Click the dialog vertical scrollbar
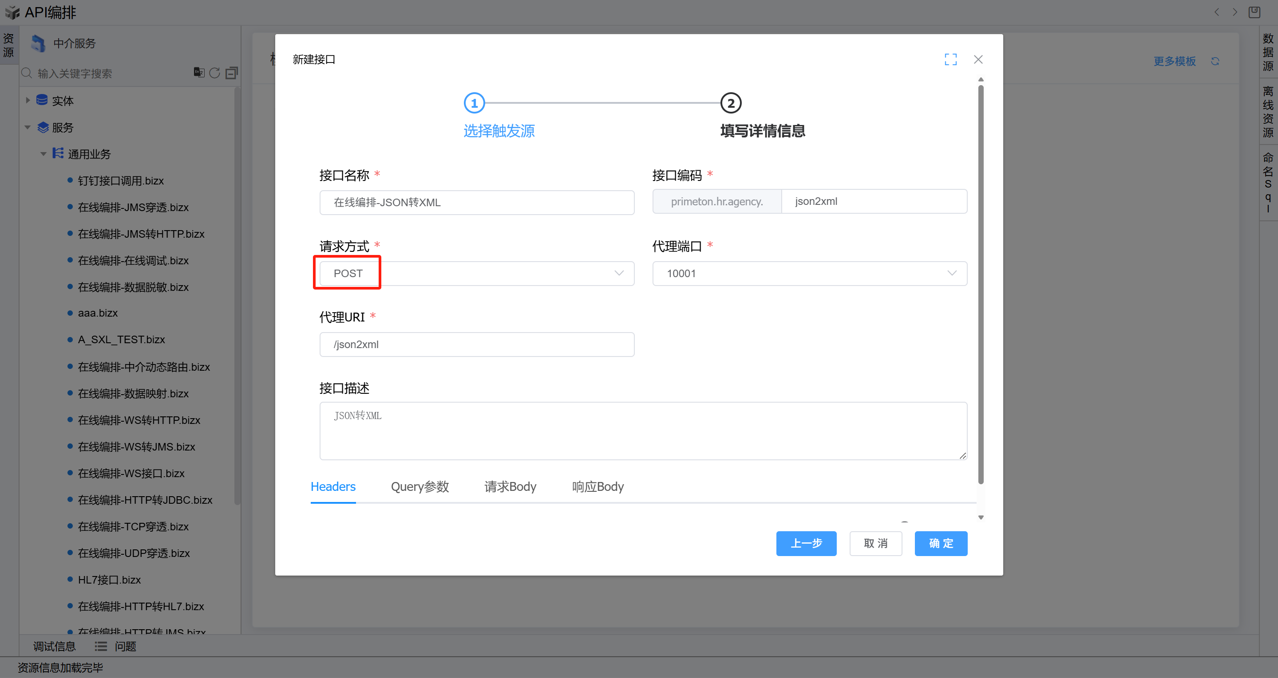This screenshot has height=678, width=1278. (980, 282)
